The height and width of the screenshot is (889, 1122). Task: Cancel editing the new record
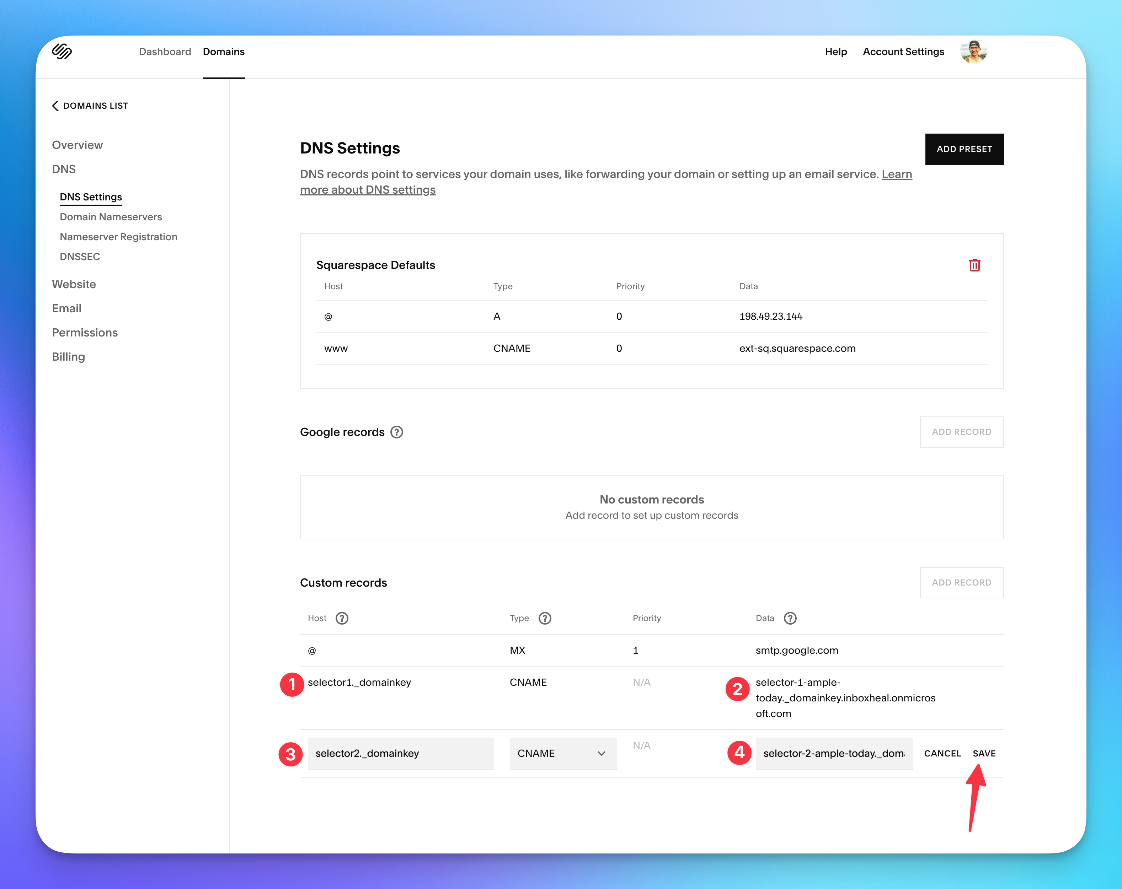click(942, 753)
